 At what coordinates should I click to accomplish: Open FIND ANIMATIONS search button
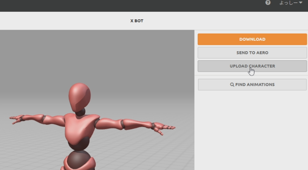pos(252,84)
